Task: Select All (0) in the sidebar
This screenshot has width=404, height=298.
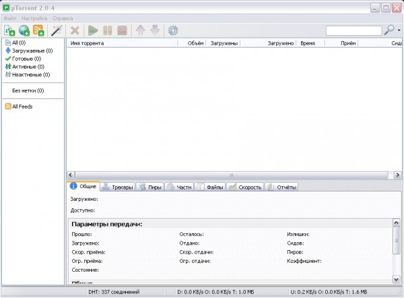Action: 15,42
